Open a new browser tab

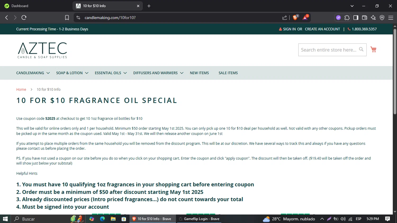149,6
